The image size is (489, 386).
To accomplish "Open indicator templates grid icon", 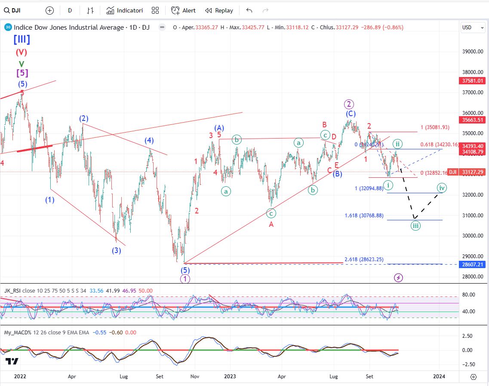I will point(155,11).
